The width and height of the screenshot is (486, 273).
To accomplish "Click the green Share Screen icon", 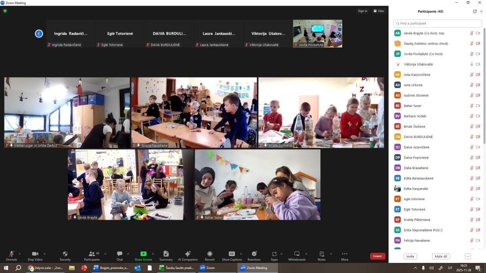I will click(x=143, y=254).
